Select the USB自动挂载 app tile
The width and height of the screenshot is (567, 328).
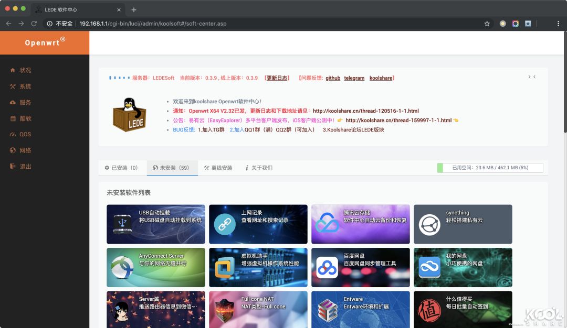pos(155,223)
